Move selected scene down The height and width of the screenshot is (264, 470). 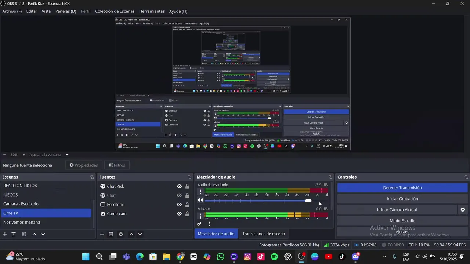pyautogui.click(x=43, y=234)
